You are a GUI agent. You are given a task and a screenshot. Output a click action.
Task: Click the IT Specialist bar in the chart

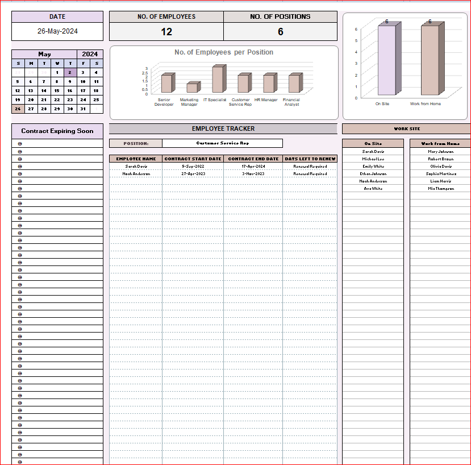(218, 80)
